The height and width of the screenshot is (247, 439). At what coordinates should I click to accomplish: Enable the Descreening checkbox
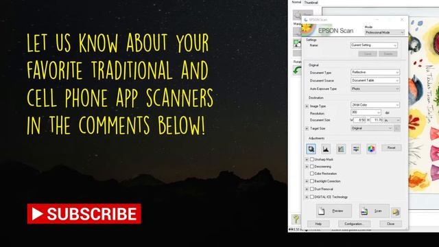312,166
